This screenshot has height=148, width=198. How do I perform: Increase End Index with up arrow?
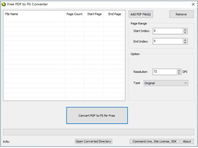coord(185,40)
